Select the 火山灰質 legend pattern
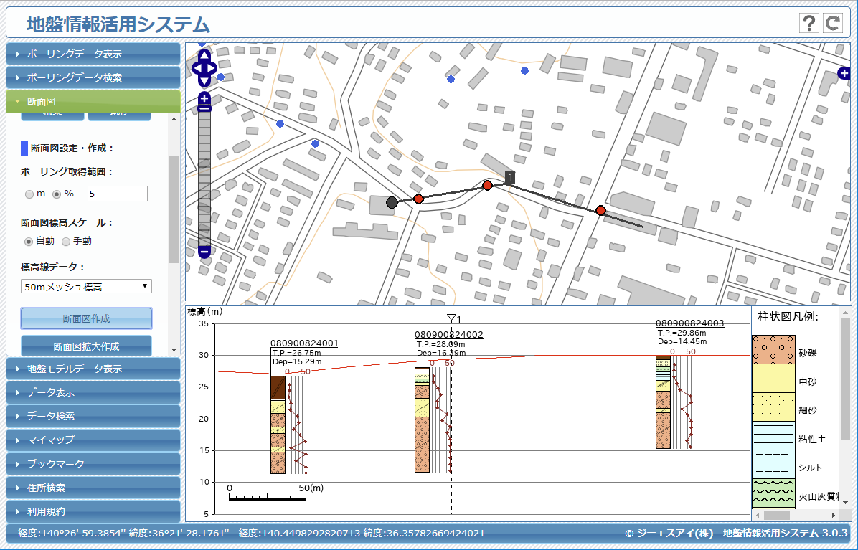 pyautogui.click(x=773, y=493)
